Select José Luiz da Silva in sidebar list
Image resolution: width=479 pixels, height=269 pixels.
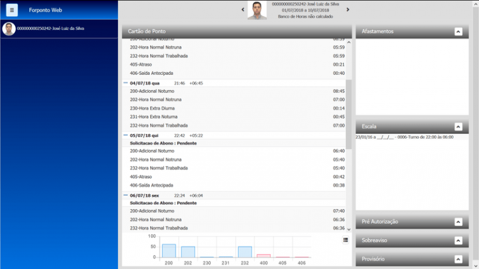point(50,29)
